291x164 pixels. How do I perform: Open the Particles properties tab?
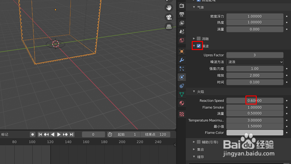182,69
